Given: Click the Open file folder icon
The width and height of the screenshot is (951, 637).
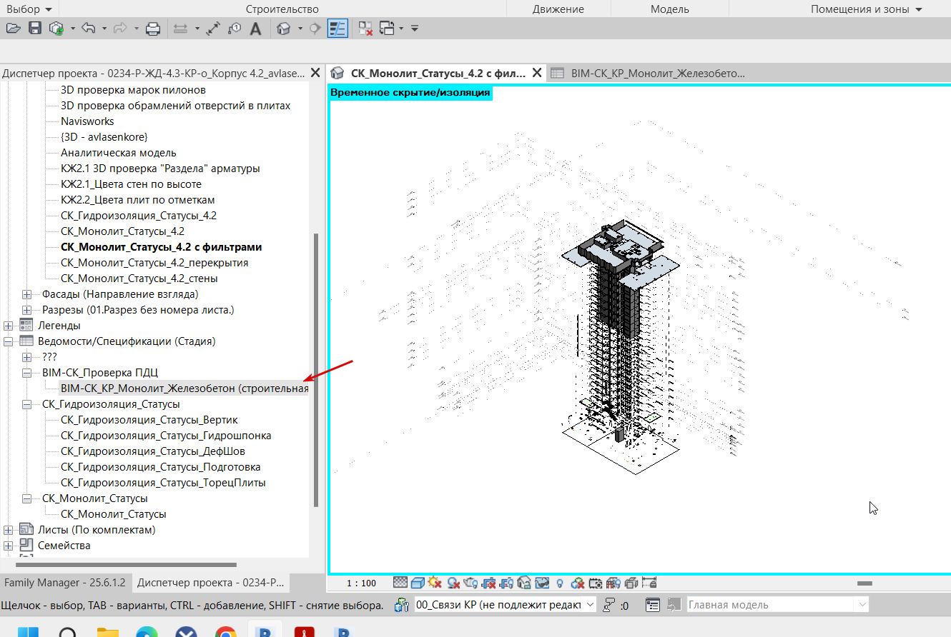Looking at the screenshot, I should coord(12,29).
